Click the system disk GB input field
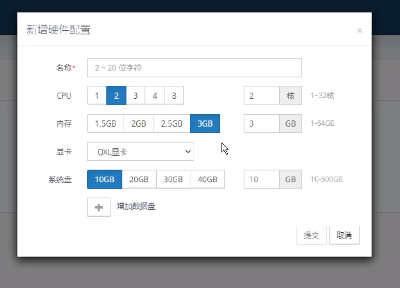This screenshot has width=400, height=288. click(x=262, y=180)
